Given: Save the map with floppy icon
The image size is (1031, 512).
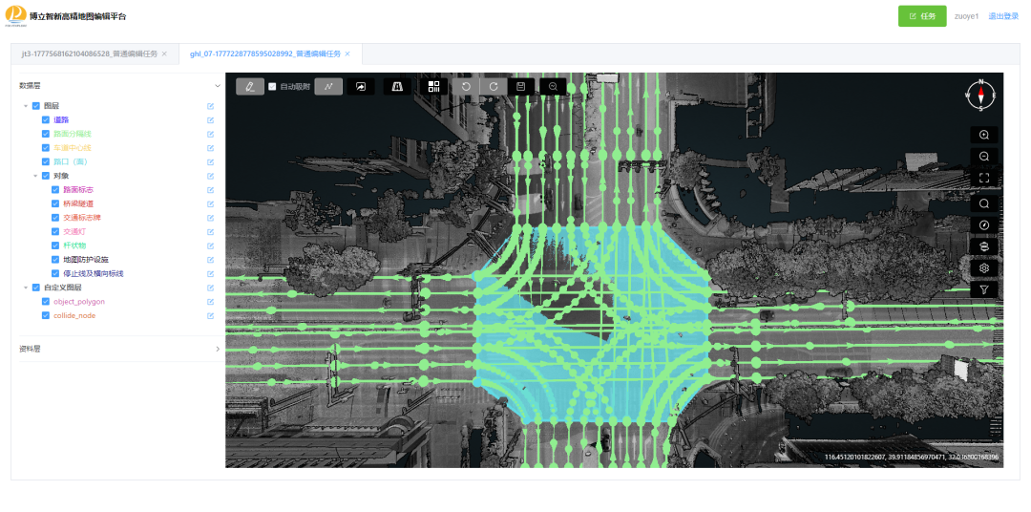Looking at the screenshot, I should [520, 86].
